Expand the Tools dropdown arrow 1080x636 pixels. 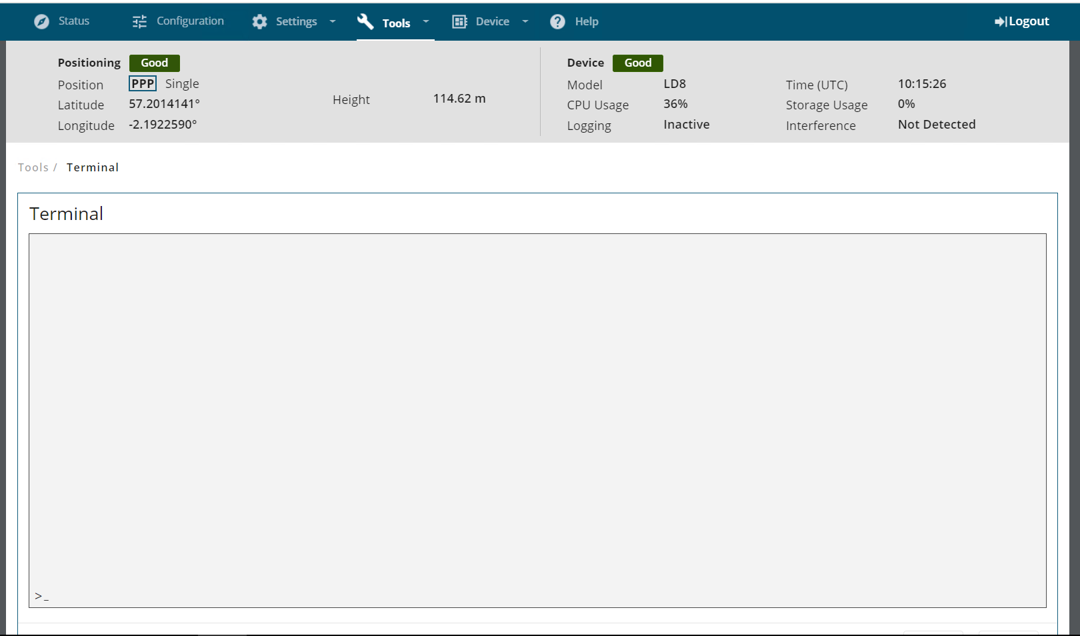pyautogui.click(x=426, y=21)
